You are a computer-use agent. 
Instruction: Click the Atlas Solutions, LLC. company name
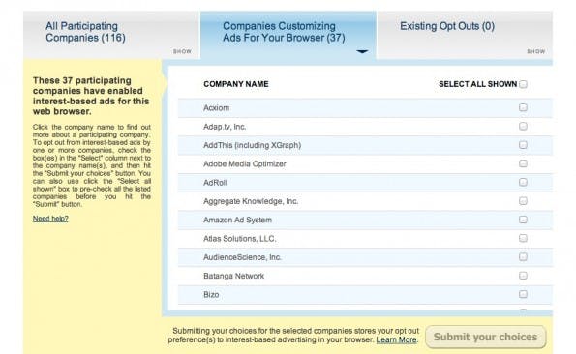239,239
